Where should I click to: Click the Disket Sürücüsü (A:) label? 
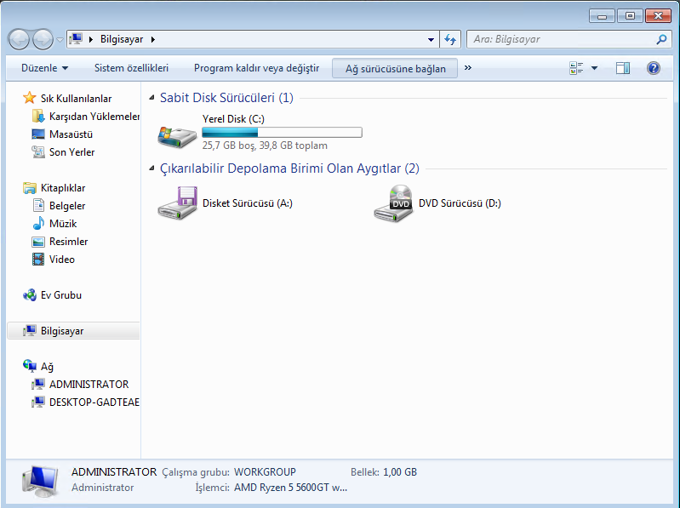point(247,203)
